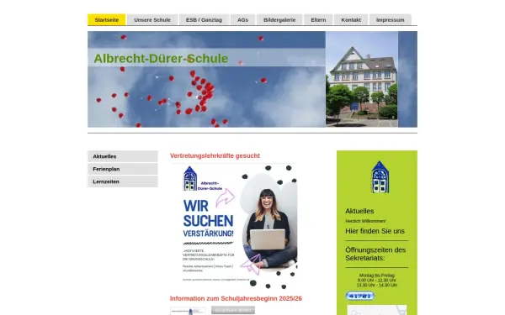The height and width of the screenshot is (315, 505).
Task: Click the Herzlich Willkommen text
Action: (365, 221)
